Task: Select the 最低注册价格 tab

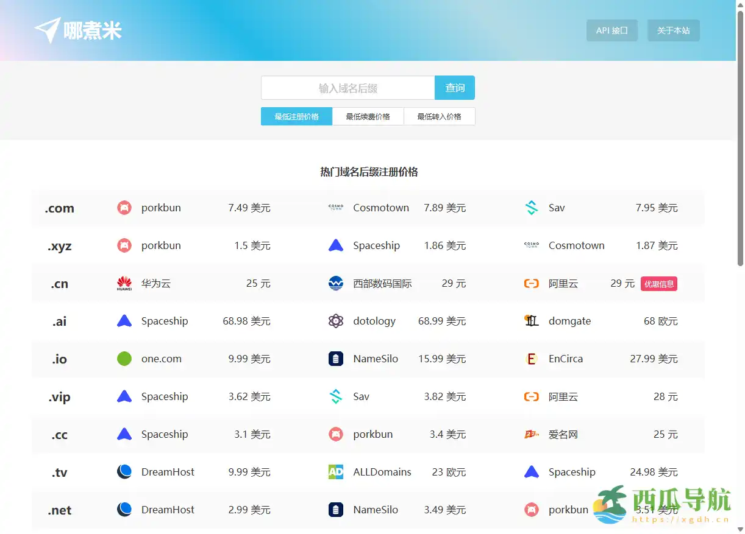Action: click(296, 116)
